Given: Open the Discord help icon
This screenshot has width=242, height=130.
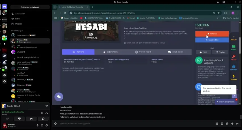Looking at the screenshot, I should (224, 2).
